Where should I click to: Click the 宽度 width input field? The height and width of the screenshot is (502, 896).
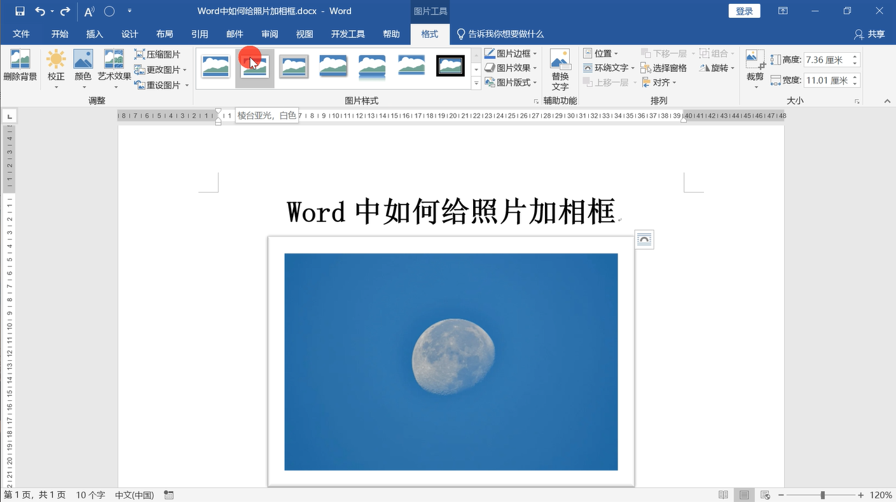pos(827,81)
